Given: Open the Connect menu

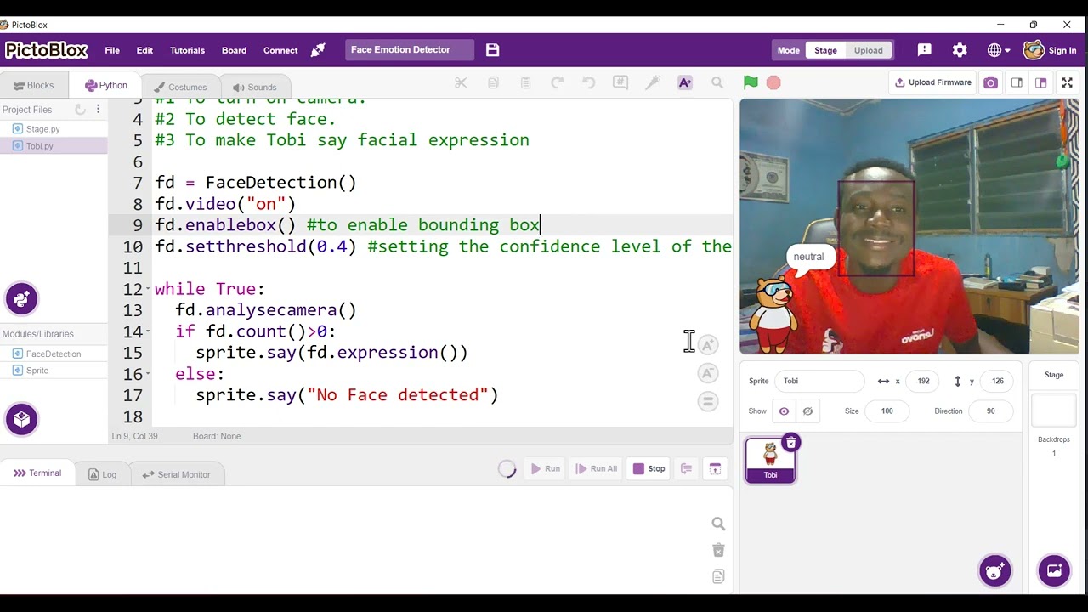Looking at the screenshot, I should (280, 50).
